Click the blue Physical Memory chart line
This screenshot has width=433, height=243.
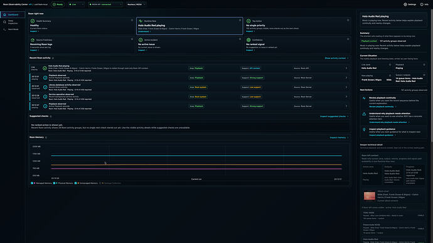[196, 156]
